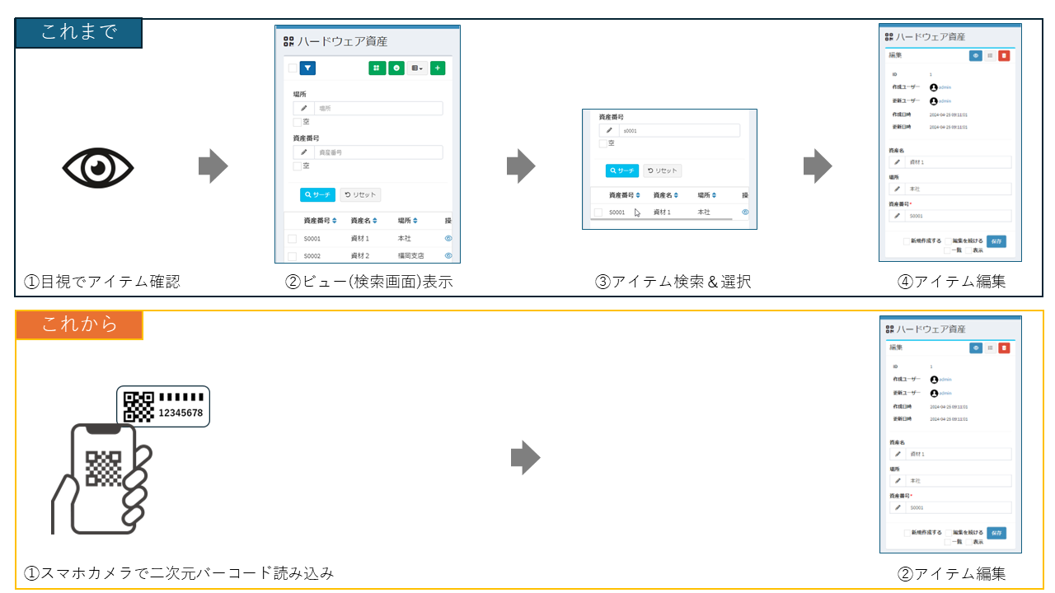This screenshot has width=1055, height=593.
Task: Click the gray list icon in これまで edit screen
Action: point(990,56)
